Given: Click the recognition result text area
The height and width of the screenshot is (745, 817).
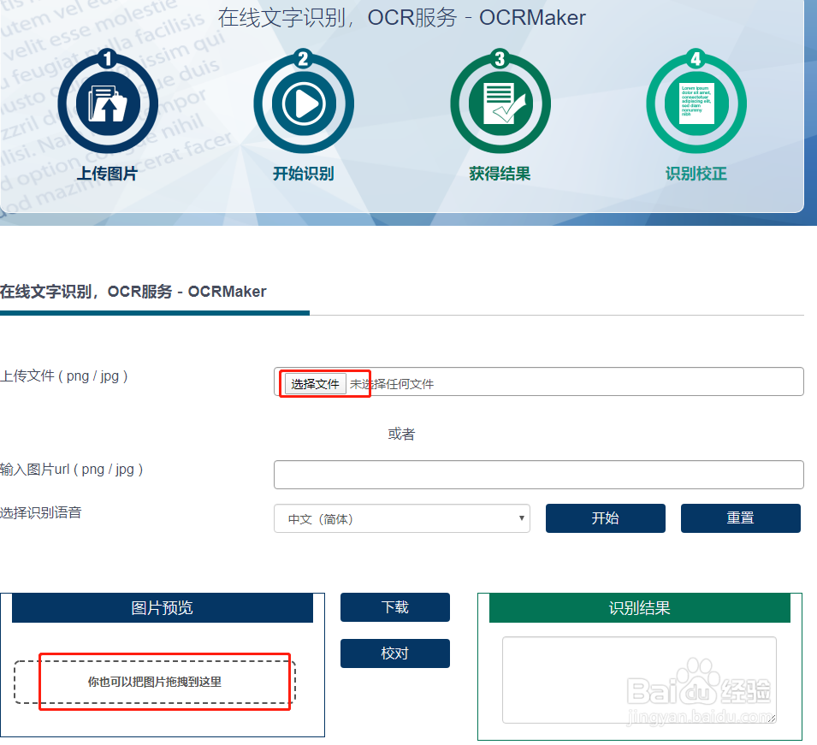Looking at the screenshot, I should [639, 680].
